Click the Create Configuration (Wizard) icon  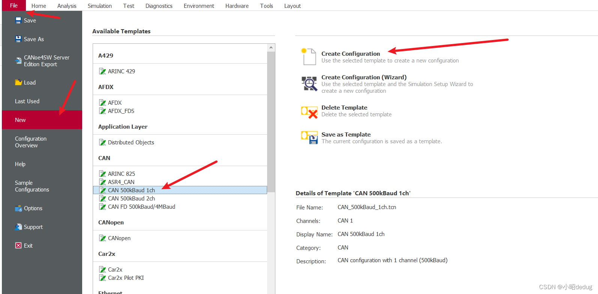coord(310,83)
